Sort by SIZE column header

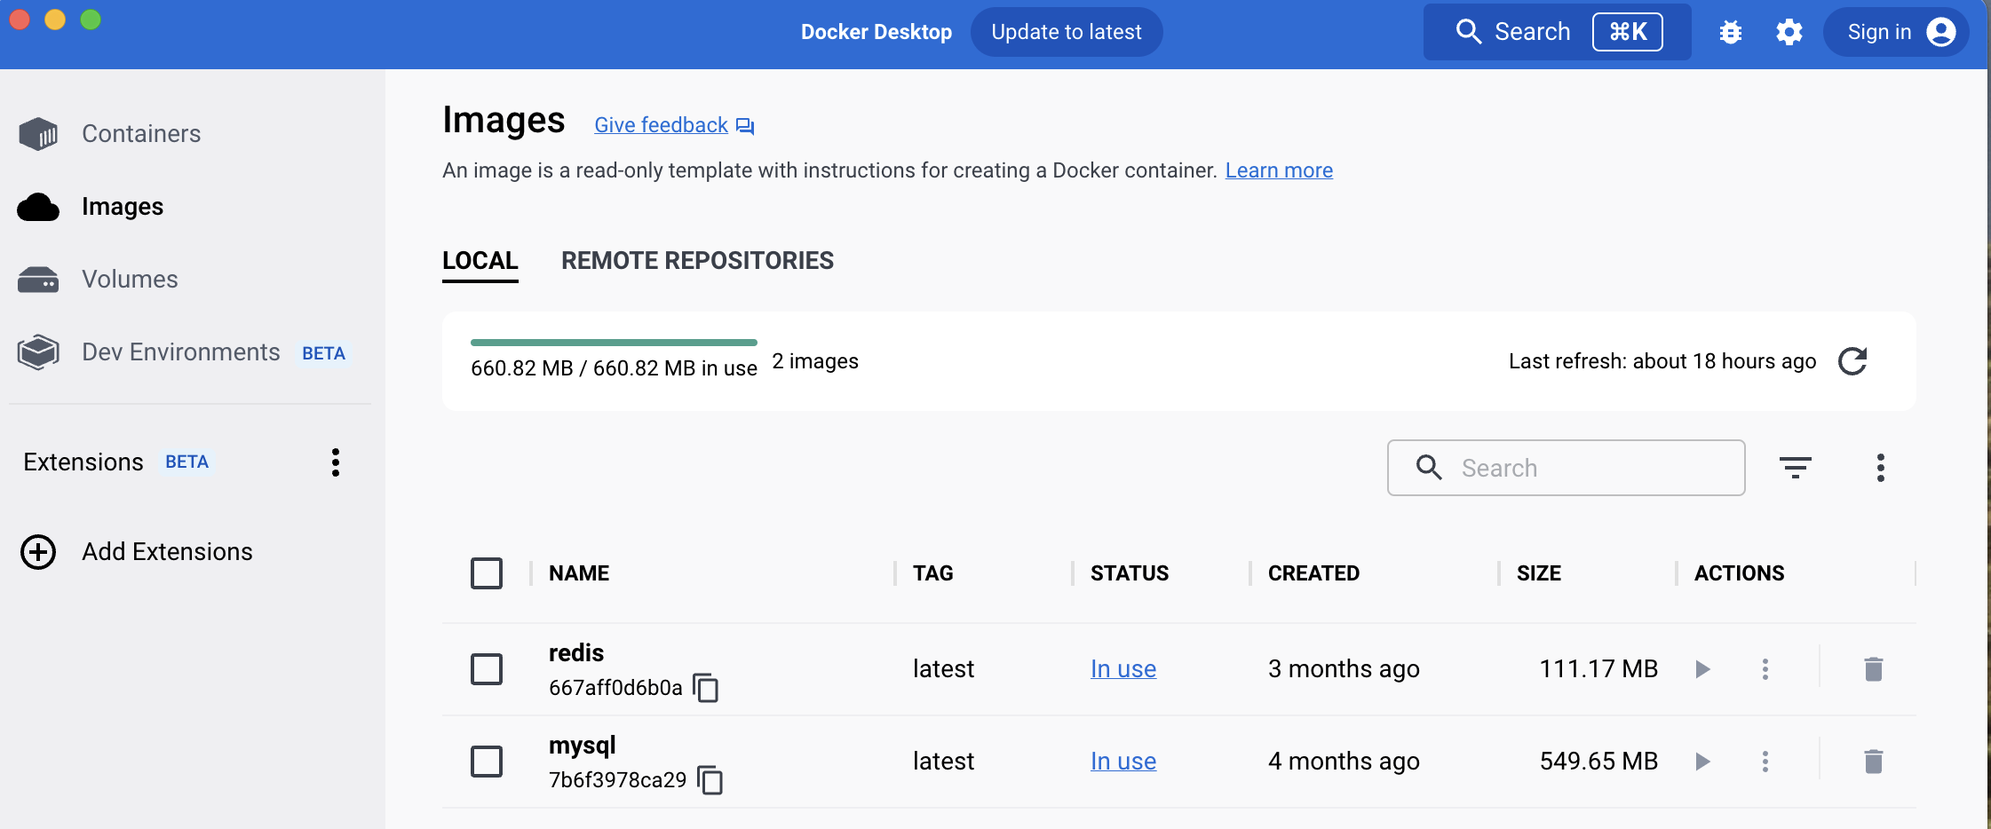click(x=1539, y=573)
